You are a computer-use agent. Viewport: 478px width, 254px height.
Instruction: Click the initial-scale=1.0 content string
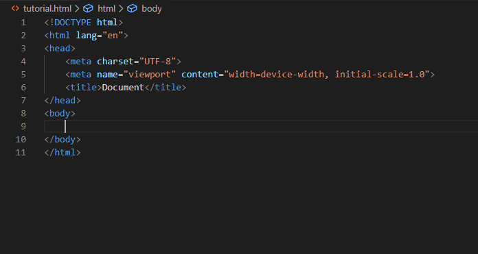(380, 75)
